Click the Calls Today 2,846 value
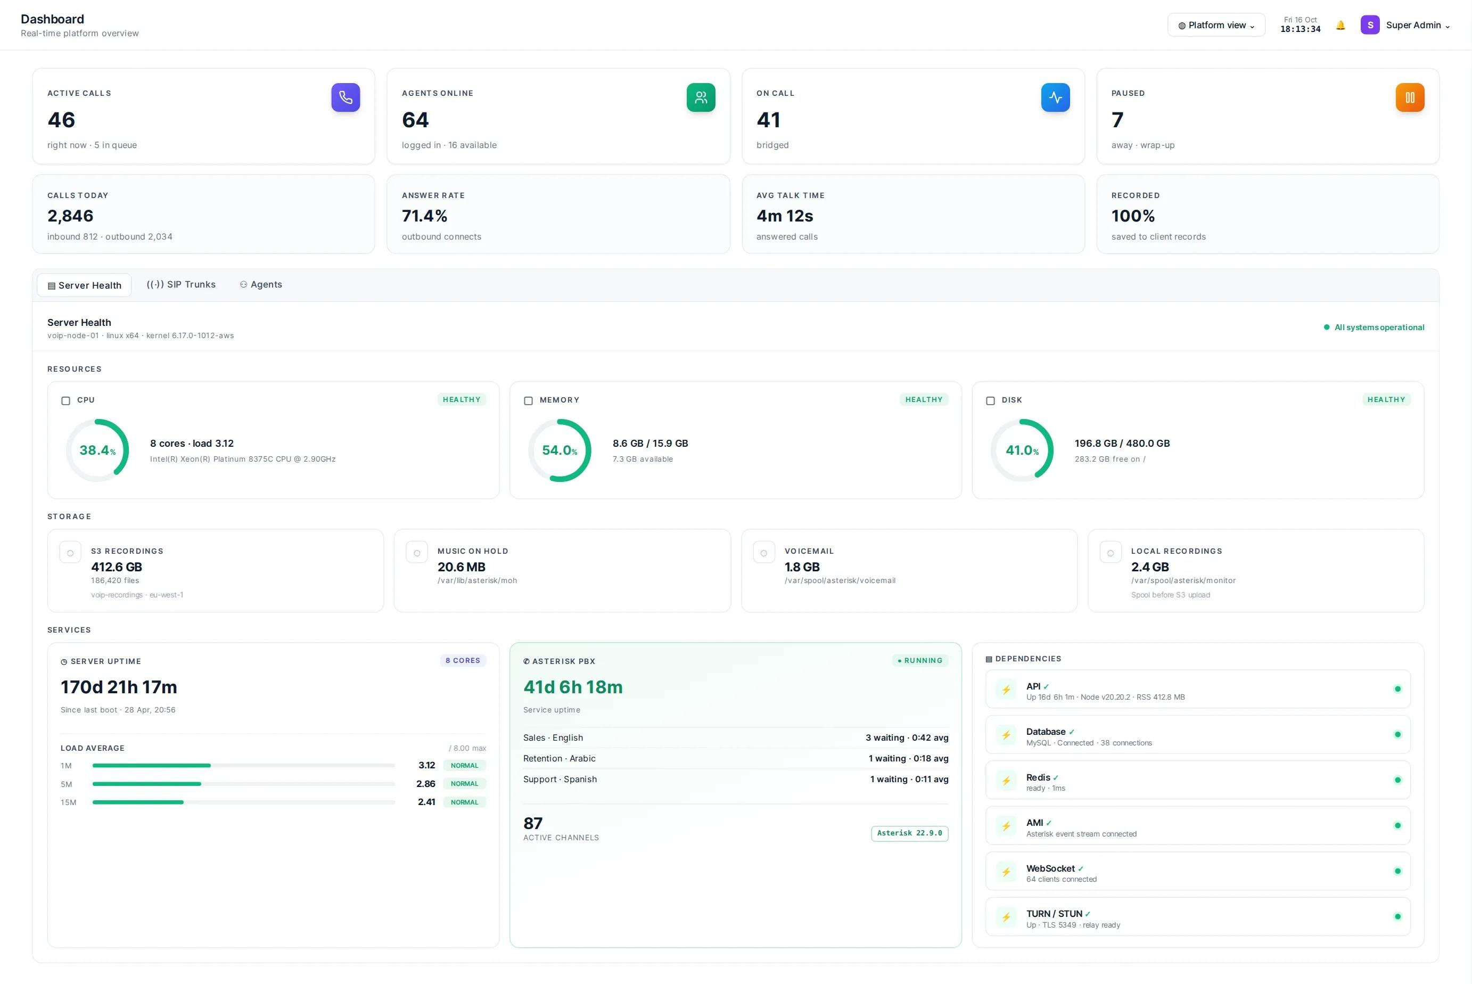The height and width of the screenshot is (984, 1472). tap(70, 216)
